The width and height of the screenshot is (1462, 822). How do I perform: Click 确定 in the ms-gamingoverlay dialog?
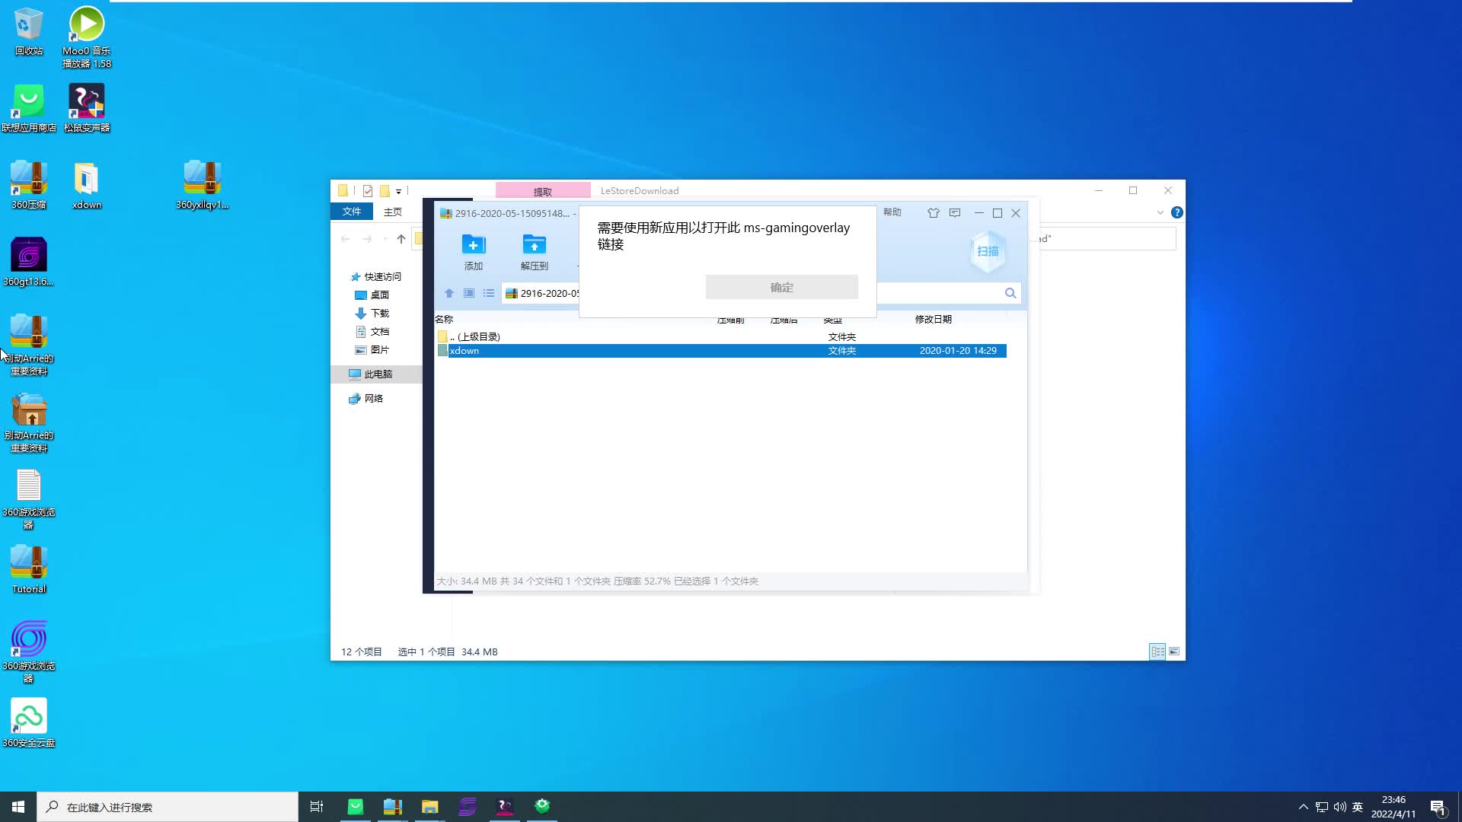pyautogui.click(x=781, y=287)
